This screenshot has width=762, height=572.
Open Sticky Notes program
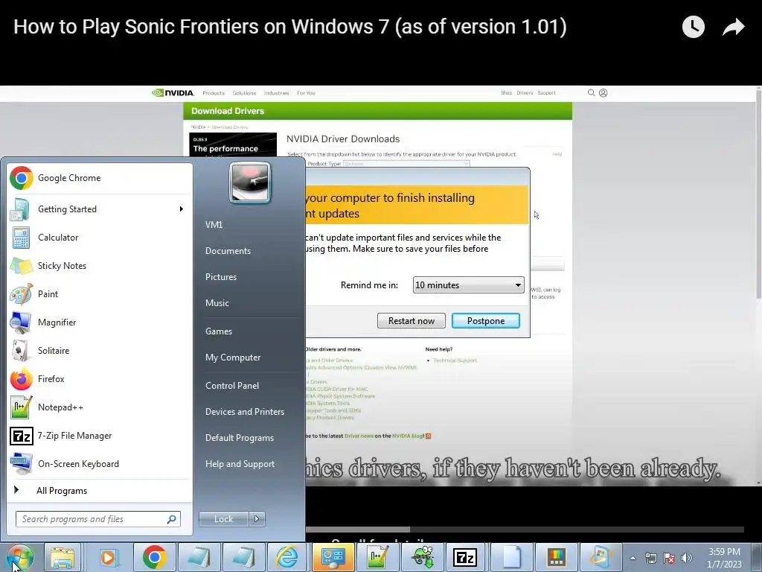tap(100, 266)
